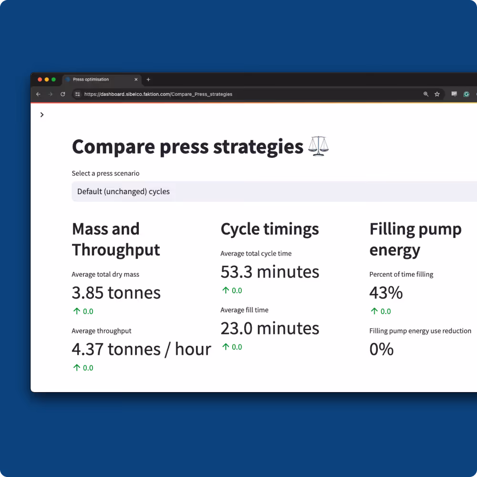Click the browser forward arrow
The width and height of the screenshot is (477, 477).
tap(51, 94)
